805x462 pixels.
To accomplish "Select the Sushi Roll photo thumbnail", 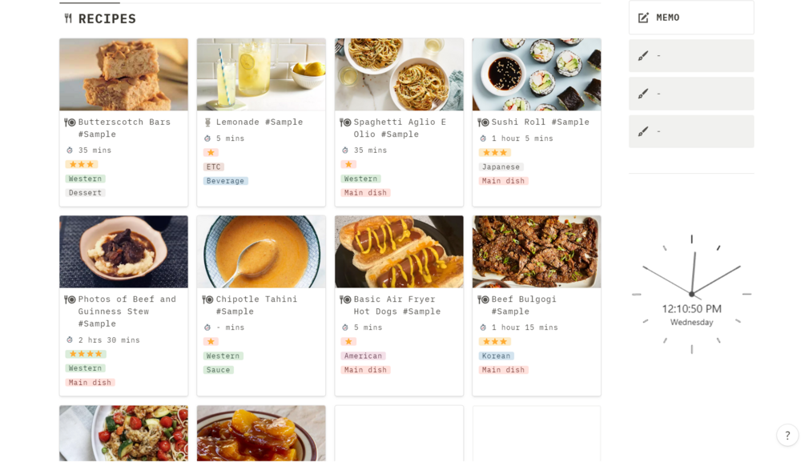I will pyautogui.click(x=536, y=74).
